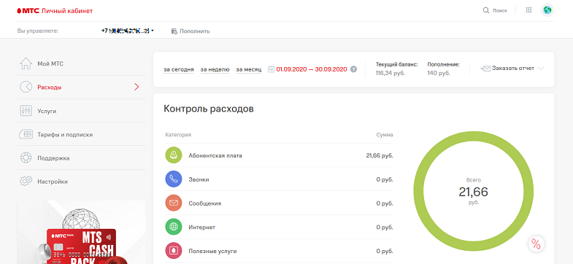Click the card icon for Тарифы и подписки
This screenshot has width=573, height=264.
[x=26, y=134]
